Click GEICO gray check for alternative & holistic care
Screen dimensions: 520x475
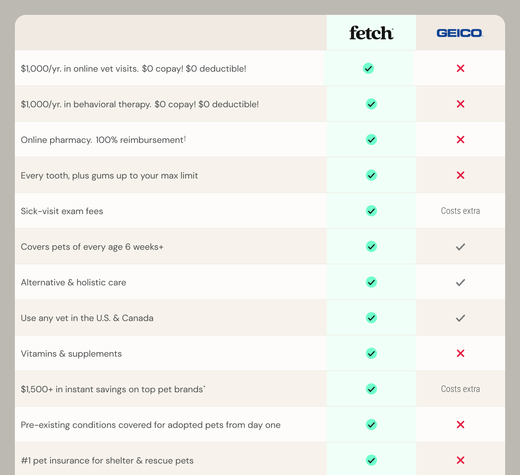(461, 282)
